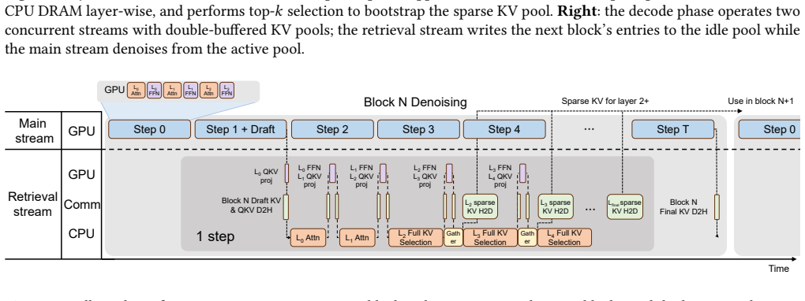Click the Lfinal sparse KV H2D box
The image size is (805, 301).
[625, 207]
